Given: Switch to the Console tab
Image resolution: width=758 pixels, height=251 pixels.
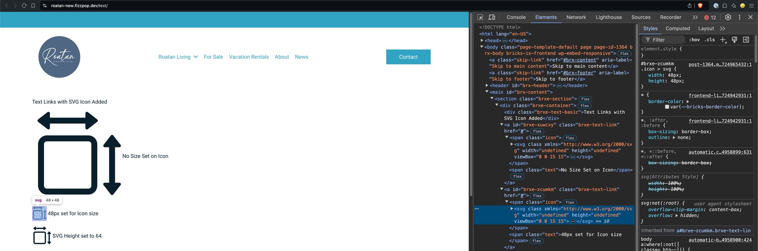Looking at the screenshot, I should click(x=516, y=17).
